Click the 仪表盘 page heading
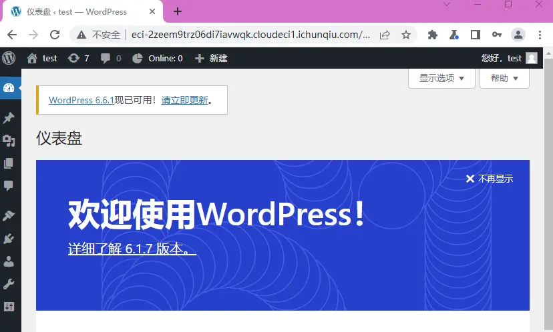Screen dimensions: 553x332 point(59,138)
